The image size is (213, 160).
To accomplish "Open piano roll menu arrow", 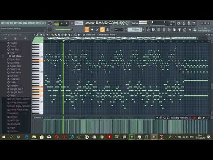I will pos(34,35).
